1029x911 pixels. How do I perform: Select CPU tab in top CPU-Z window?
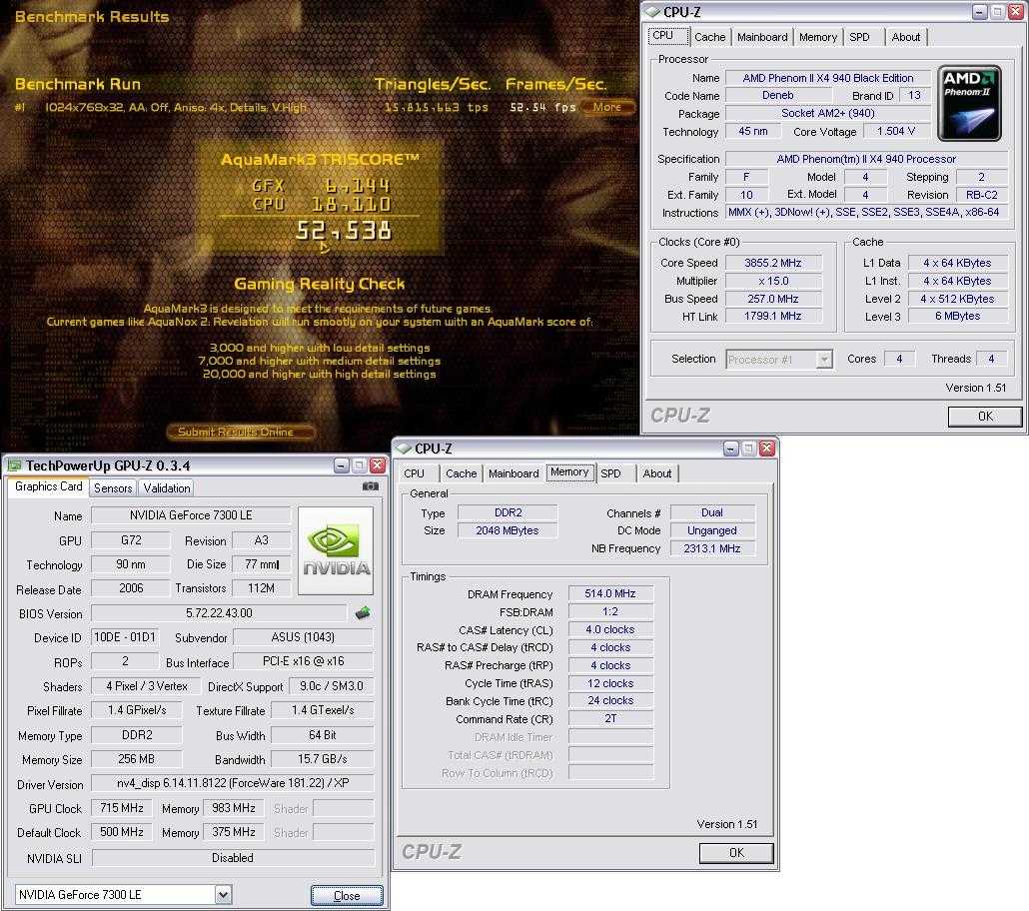coord(668,35)
